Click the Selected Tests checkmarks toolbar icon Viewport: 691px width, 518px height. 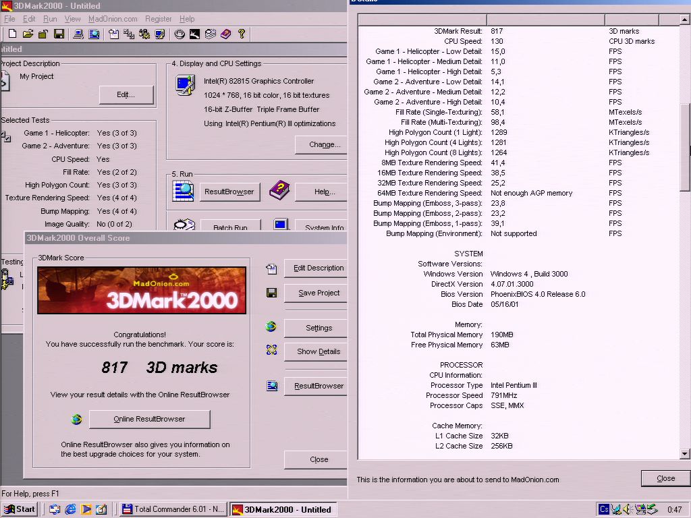(x=129, y=34)
